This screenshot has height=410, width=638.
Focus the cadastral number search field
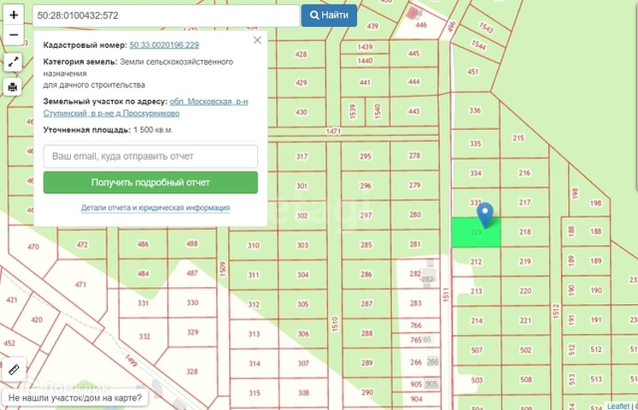(x=166, y=15)
